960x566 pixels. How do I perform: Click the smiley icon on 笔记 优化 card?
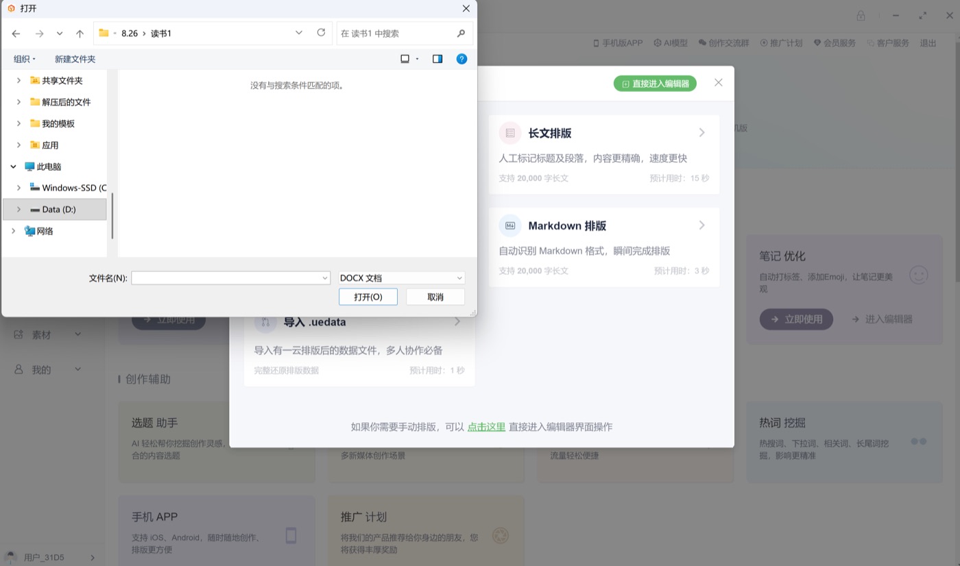click(x=918, y=275)
